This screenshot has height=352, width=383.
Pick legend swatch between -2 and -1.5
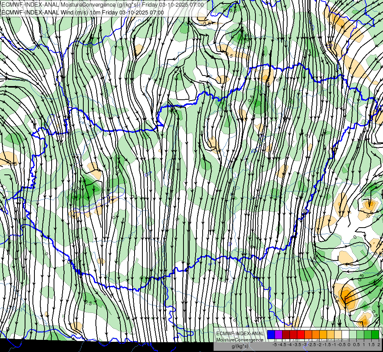pos(323,335)
